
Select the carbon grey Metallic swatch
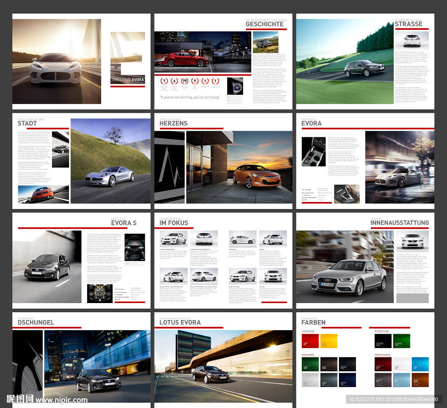click(329, 380)
